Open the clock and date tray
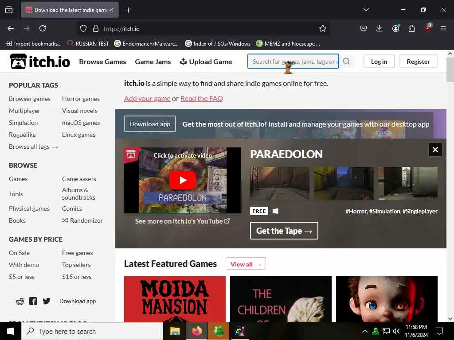 click(416, 331)
